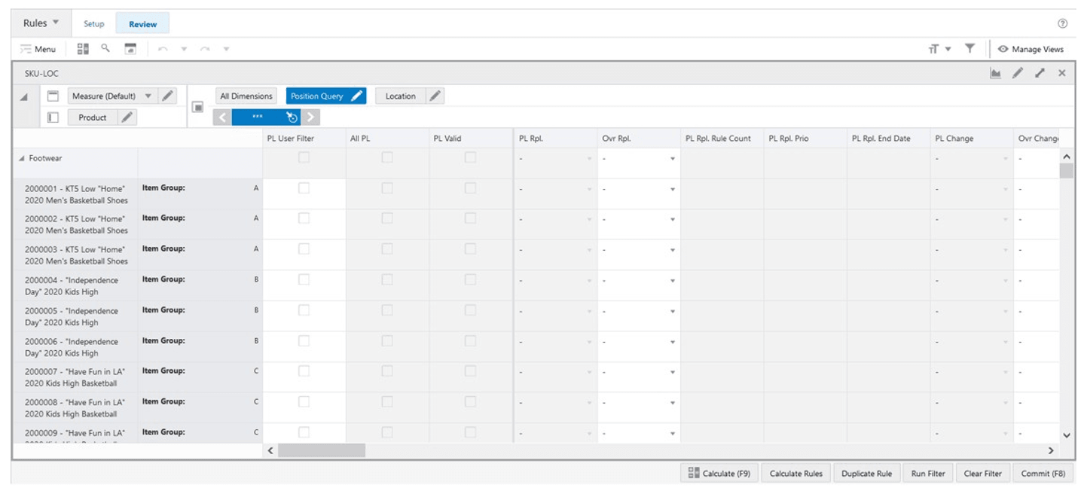Click the column axis layout icon

[x=53, y=96]
